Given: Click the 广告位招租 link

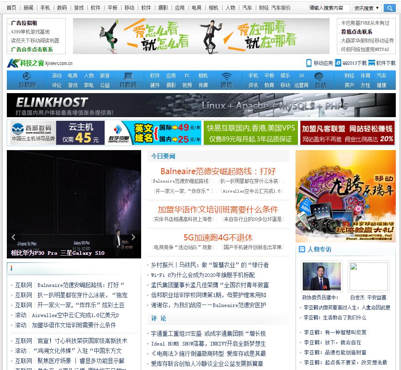Looking at the screenshot, I should pyautogui.click(x=24, y=23).
